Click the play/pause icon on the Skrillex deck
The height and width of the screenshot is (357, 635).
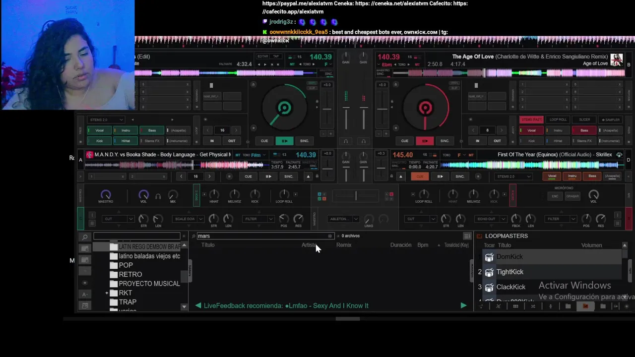(x=440, y=177)
